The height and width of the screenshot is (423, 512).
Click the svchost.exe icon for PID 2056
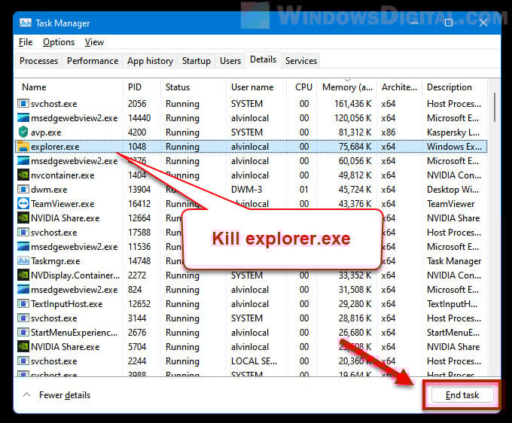23,103
